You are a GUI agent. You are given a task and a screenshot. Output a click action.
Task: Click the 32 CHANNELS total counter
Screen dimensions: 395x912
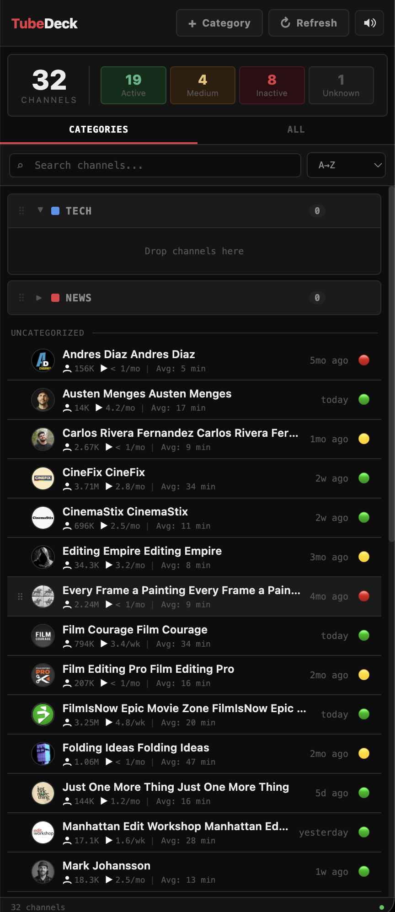pos(49,86)
